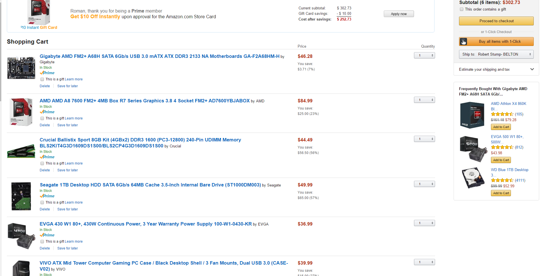This screenshot has height=276, width=540.
Task: Tick the gift checkbox for Seagate HDD
Action: 42,202
